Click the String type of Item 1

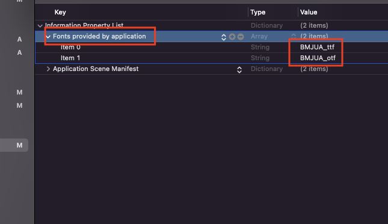pyautogui.click(x=260, y=58)
